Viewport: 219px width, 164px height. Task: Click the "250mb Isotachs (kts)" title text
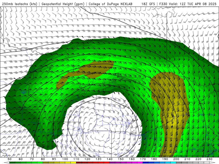point(19,4)
